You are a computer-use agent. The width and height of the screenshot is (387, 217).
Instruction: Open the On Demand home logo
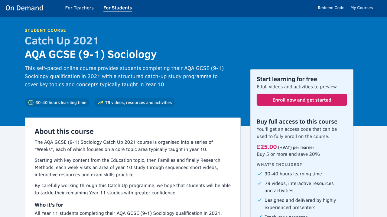pos(24,8)
